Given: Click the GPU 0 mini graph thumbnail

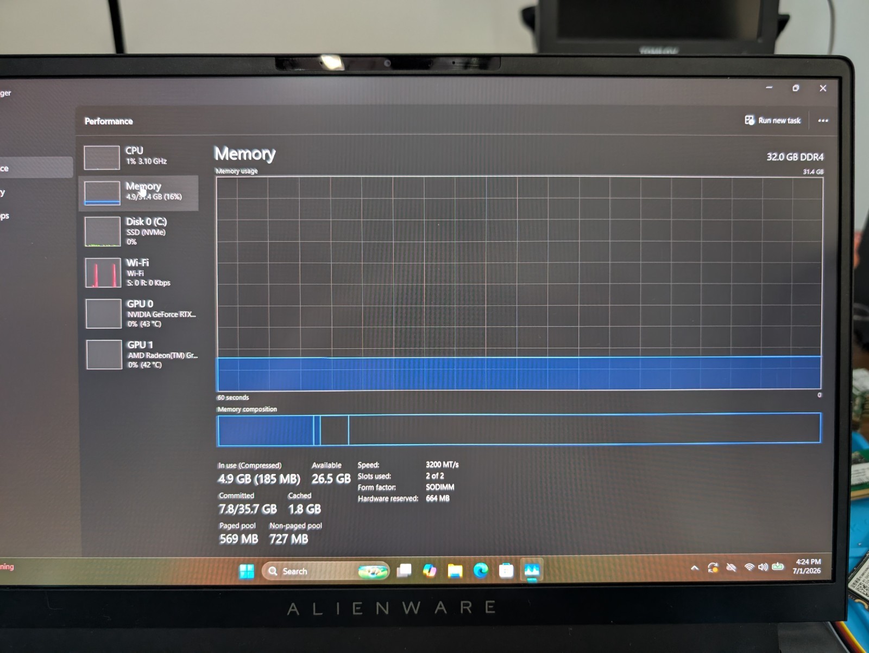Looking at the screenshot, I should 103,313.
